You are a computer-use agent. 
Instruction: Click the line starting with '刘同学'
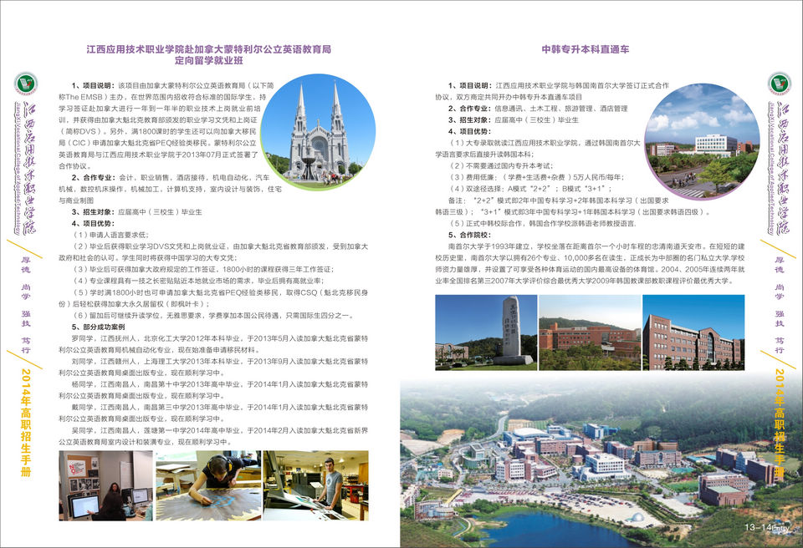point(220,361)
